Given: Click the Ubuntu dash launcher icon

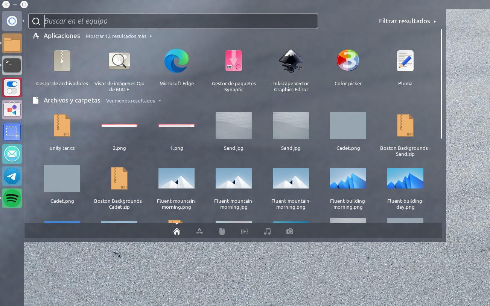Looking at the screenshot, I should pyautogui.click(x=12, y=21).
